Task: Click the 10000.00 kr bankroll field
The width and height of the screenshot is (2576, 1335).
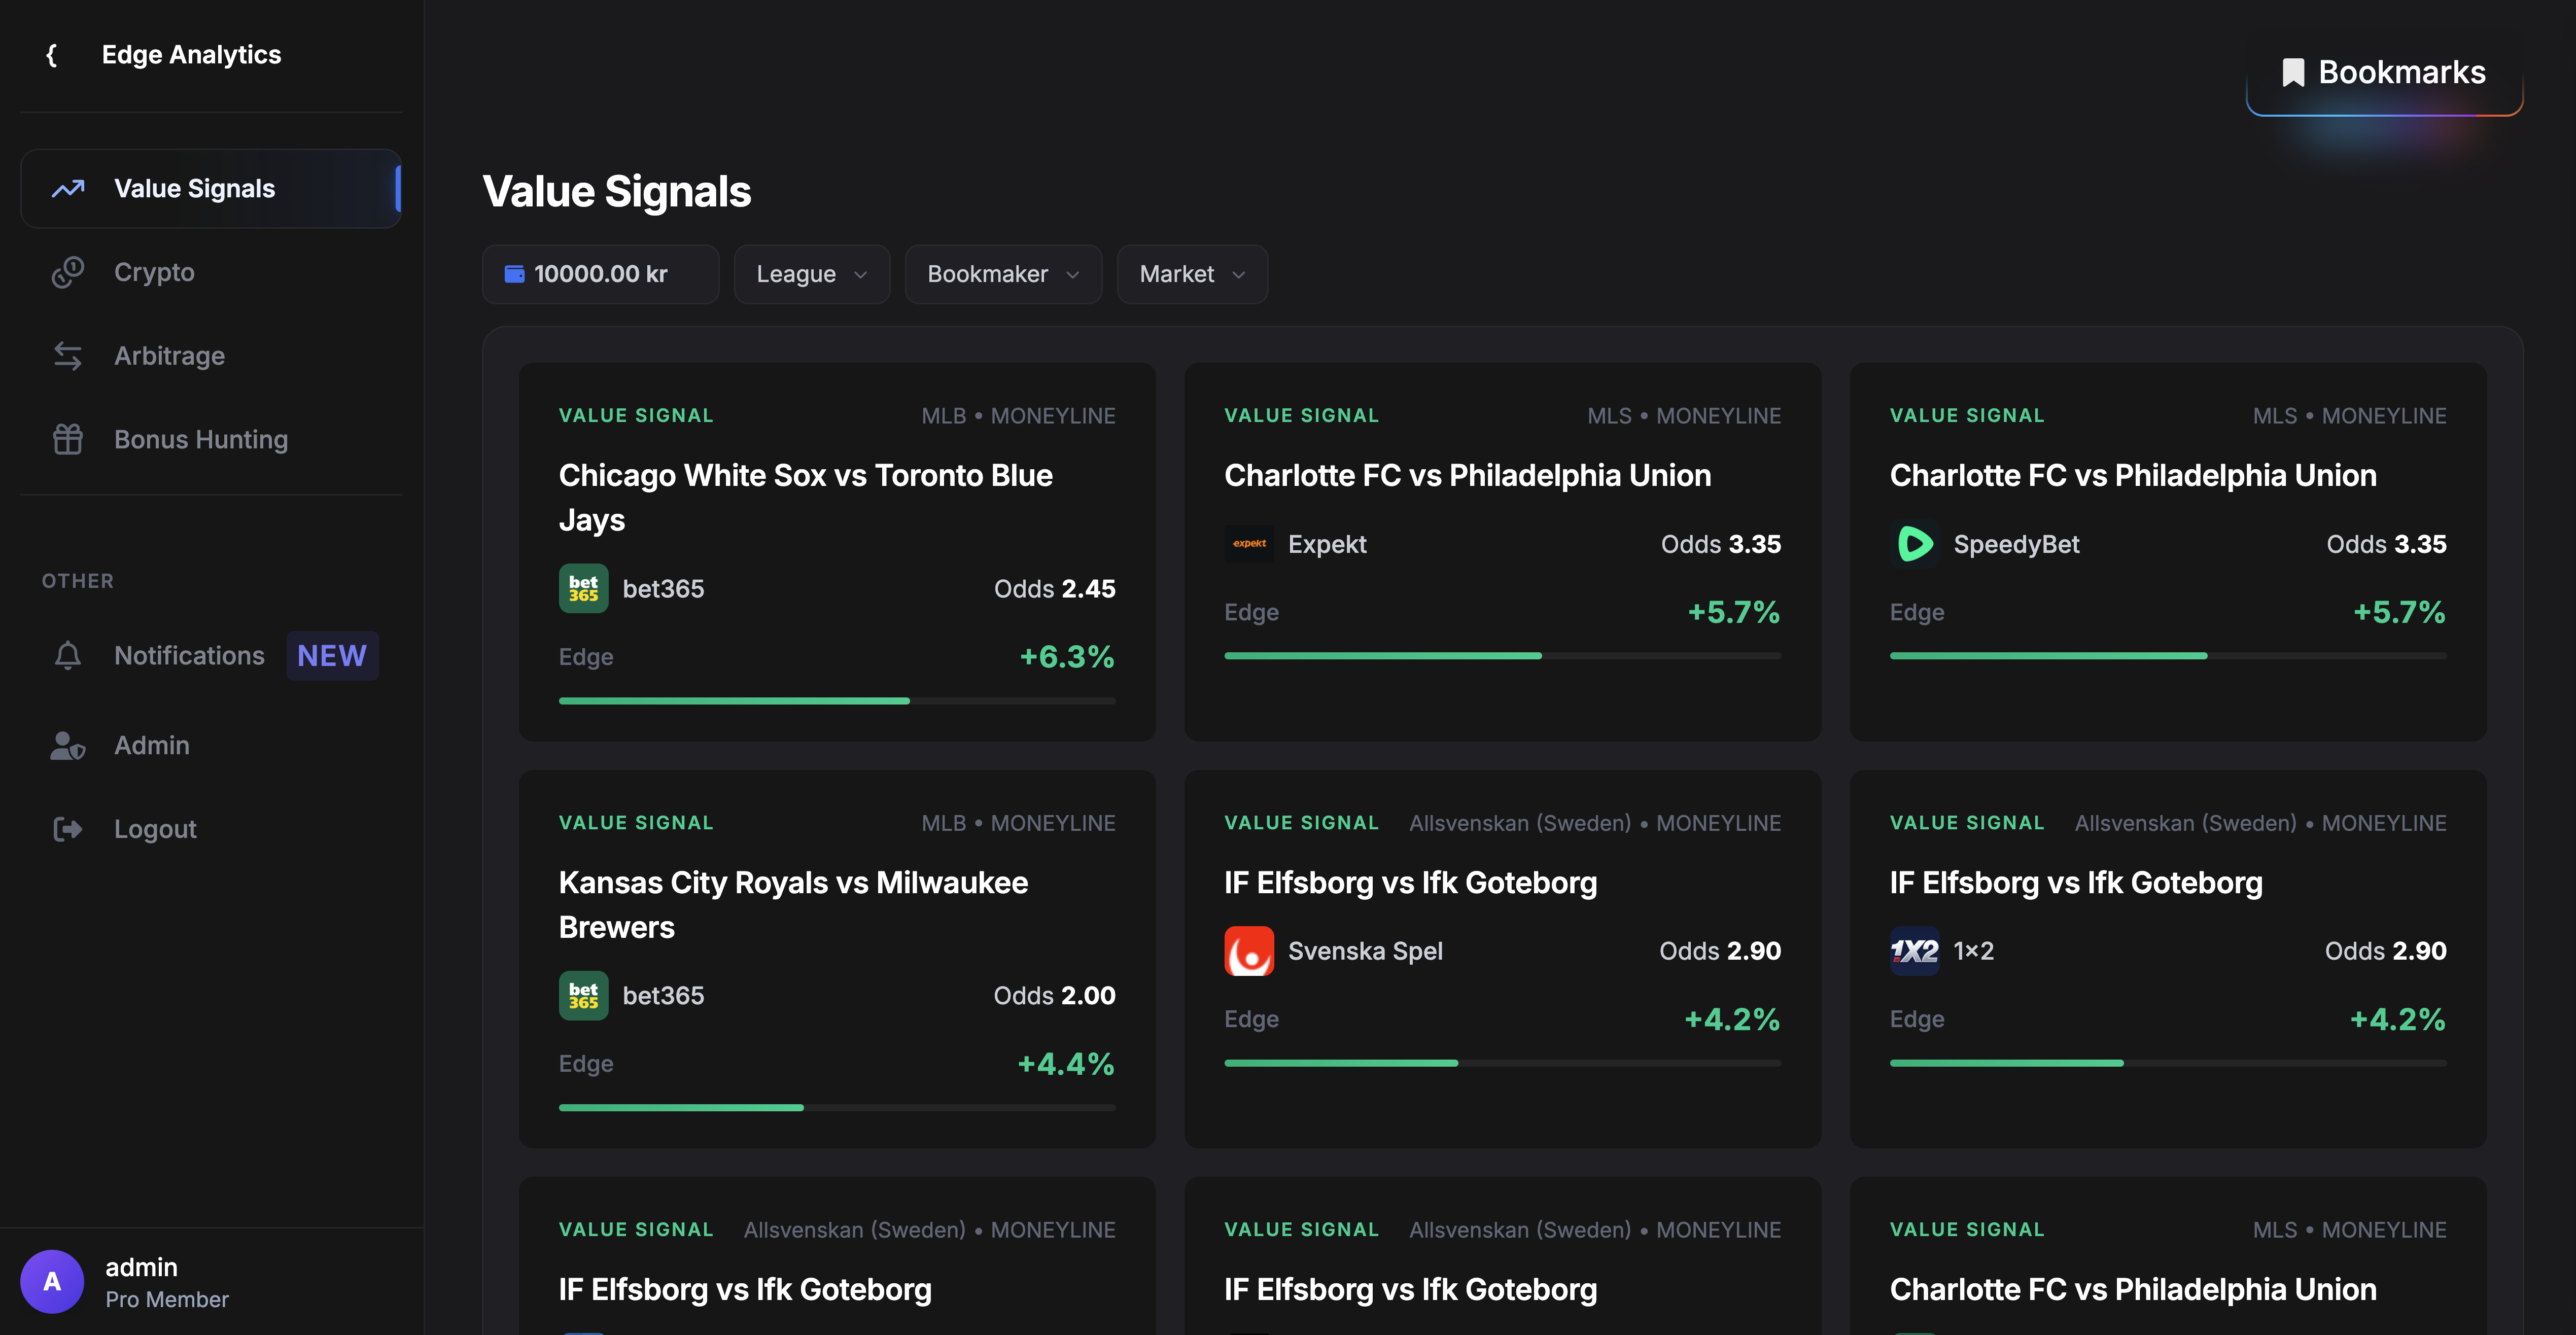Action: pos(600,273)
